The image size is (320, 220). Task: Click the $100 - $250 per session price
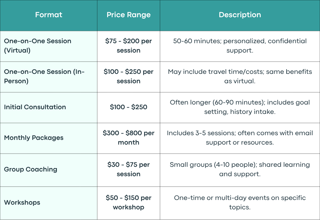pyautogui.click(x=128, y=76)
